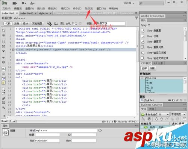Click Edit Rule pencil icon
This screenshot has width=188, height=149.
click(x=177, y=100)
